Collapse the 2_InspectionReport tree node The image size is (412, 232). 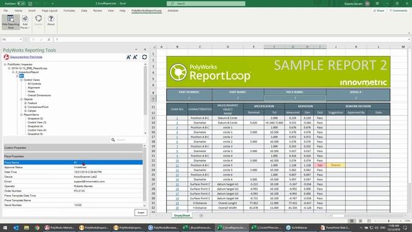click(x=13, y=72)
